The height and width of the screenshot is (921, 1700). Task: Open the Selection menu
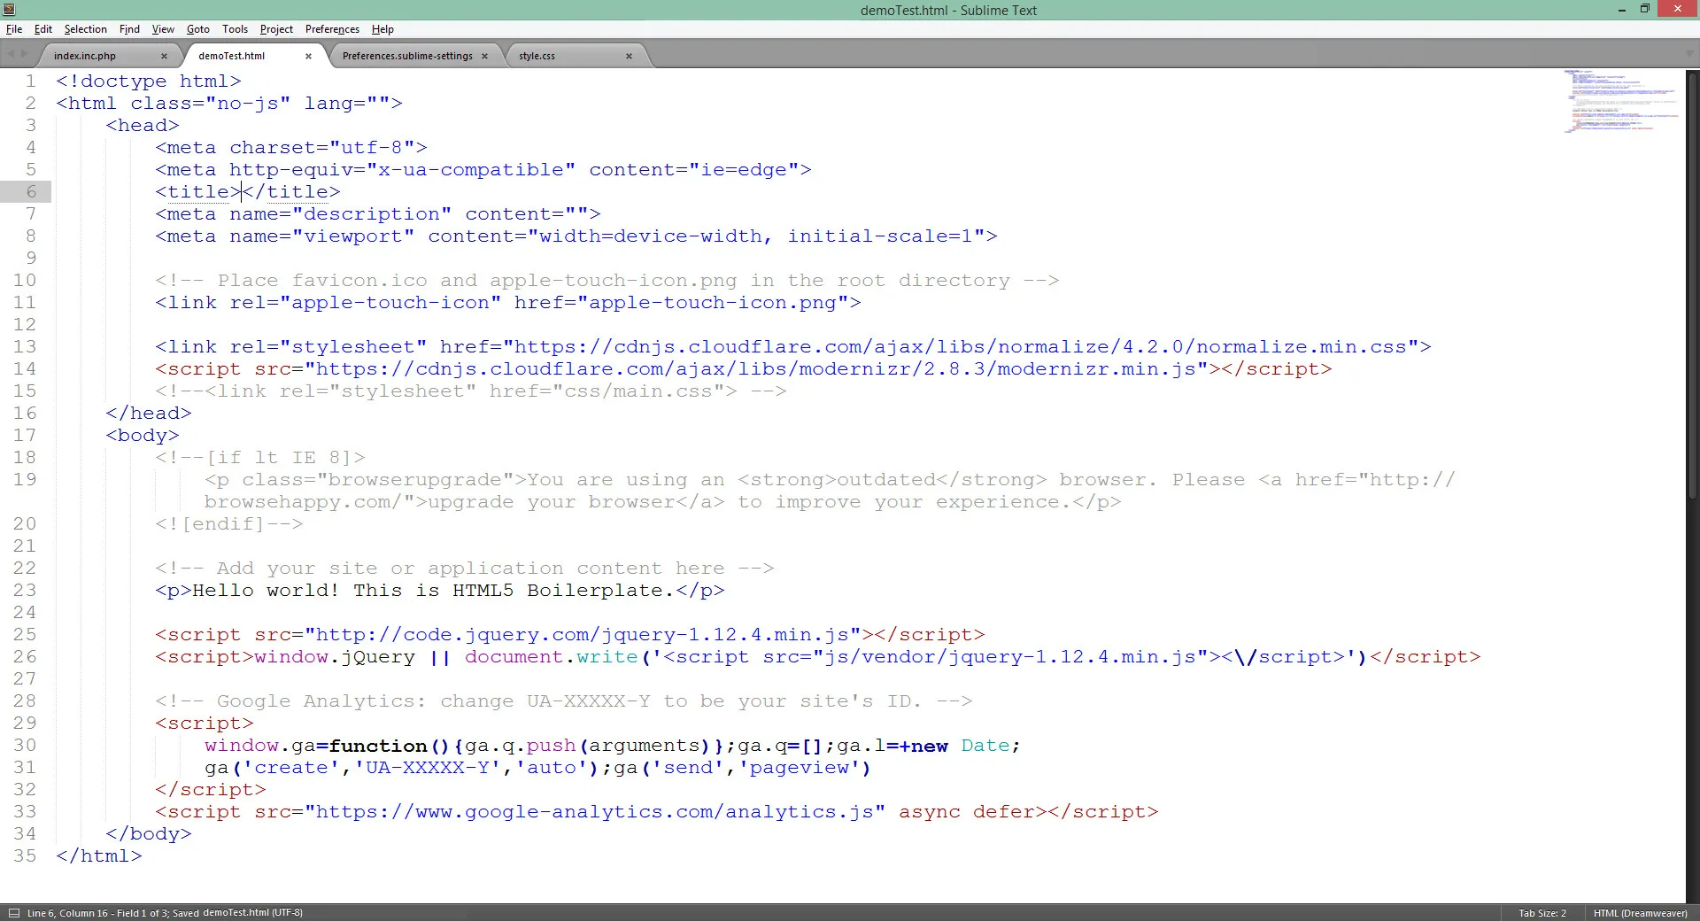[x=85, y=29]
